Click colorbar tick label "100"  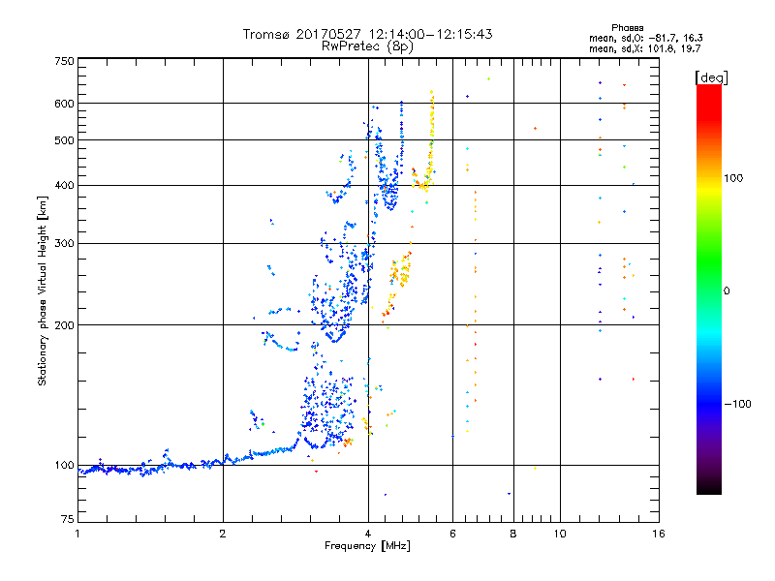coord(733,178)
